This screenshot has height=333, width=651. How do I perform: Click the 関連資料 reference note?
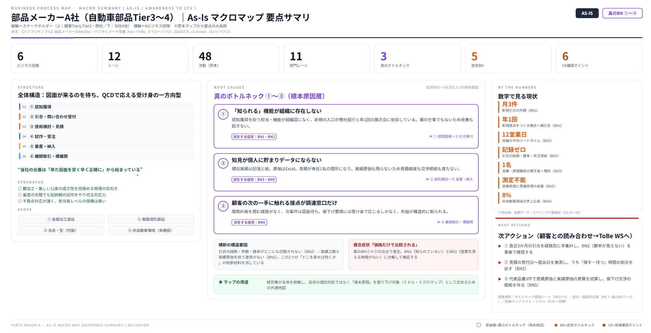[565, 299]
